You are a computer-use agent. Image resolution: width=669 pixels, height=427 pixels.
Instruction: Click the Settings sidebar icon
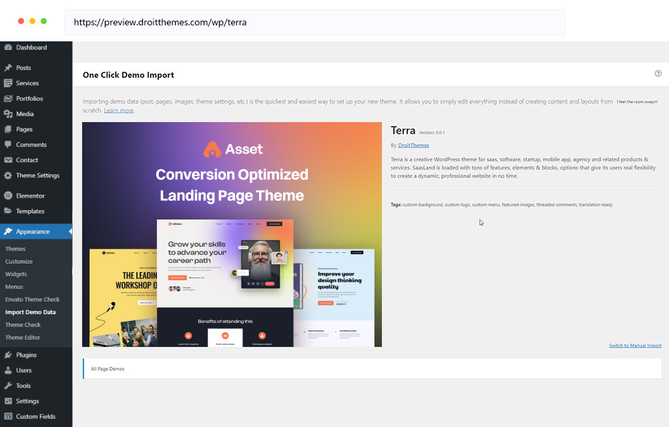pyautogui.click(x=8, y=401)
